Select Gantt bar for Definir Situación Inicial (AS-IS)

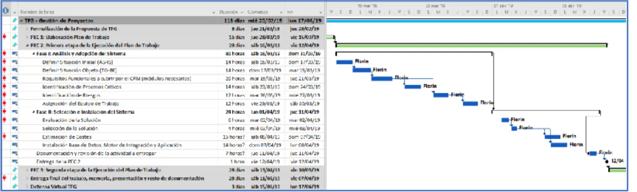point(345,62)
